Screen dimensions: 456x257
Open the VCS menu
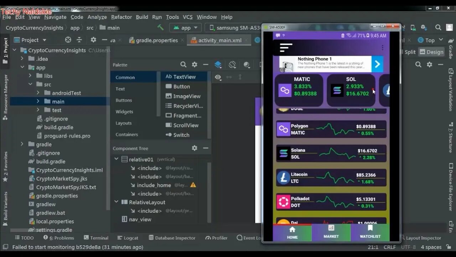click(x=188, y=17)
